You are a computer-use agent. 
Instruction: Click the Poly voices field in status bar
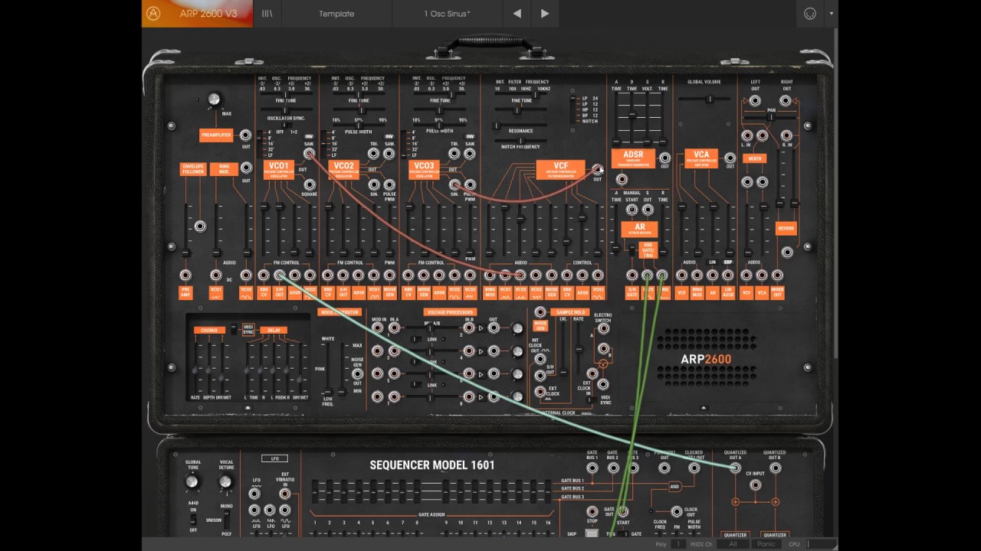pos(678,544)
